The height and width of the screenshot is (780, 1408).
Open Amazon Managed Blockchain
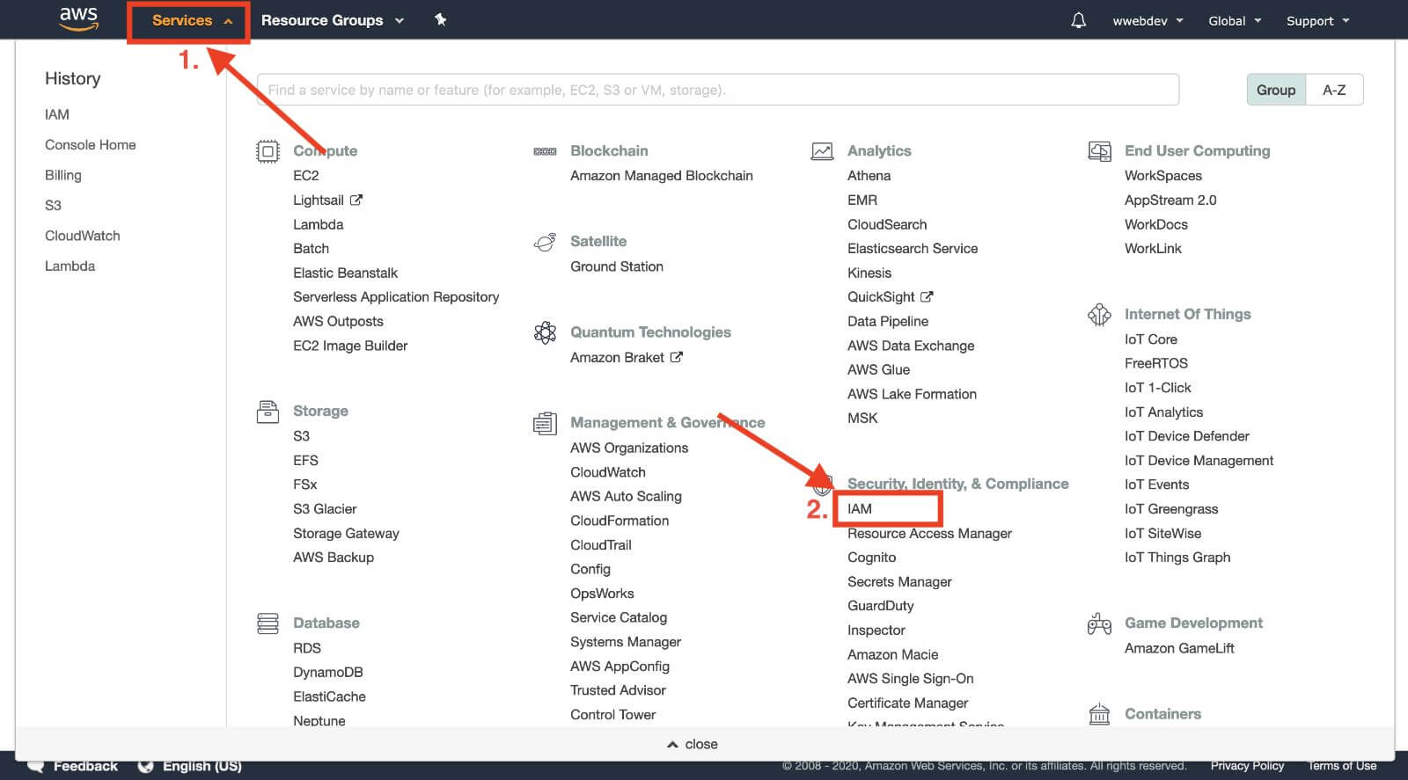(x=662, y=176)
